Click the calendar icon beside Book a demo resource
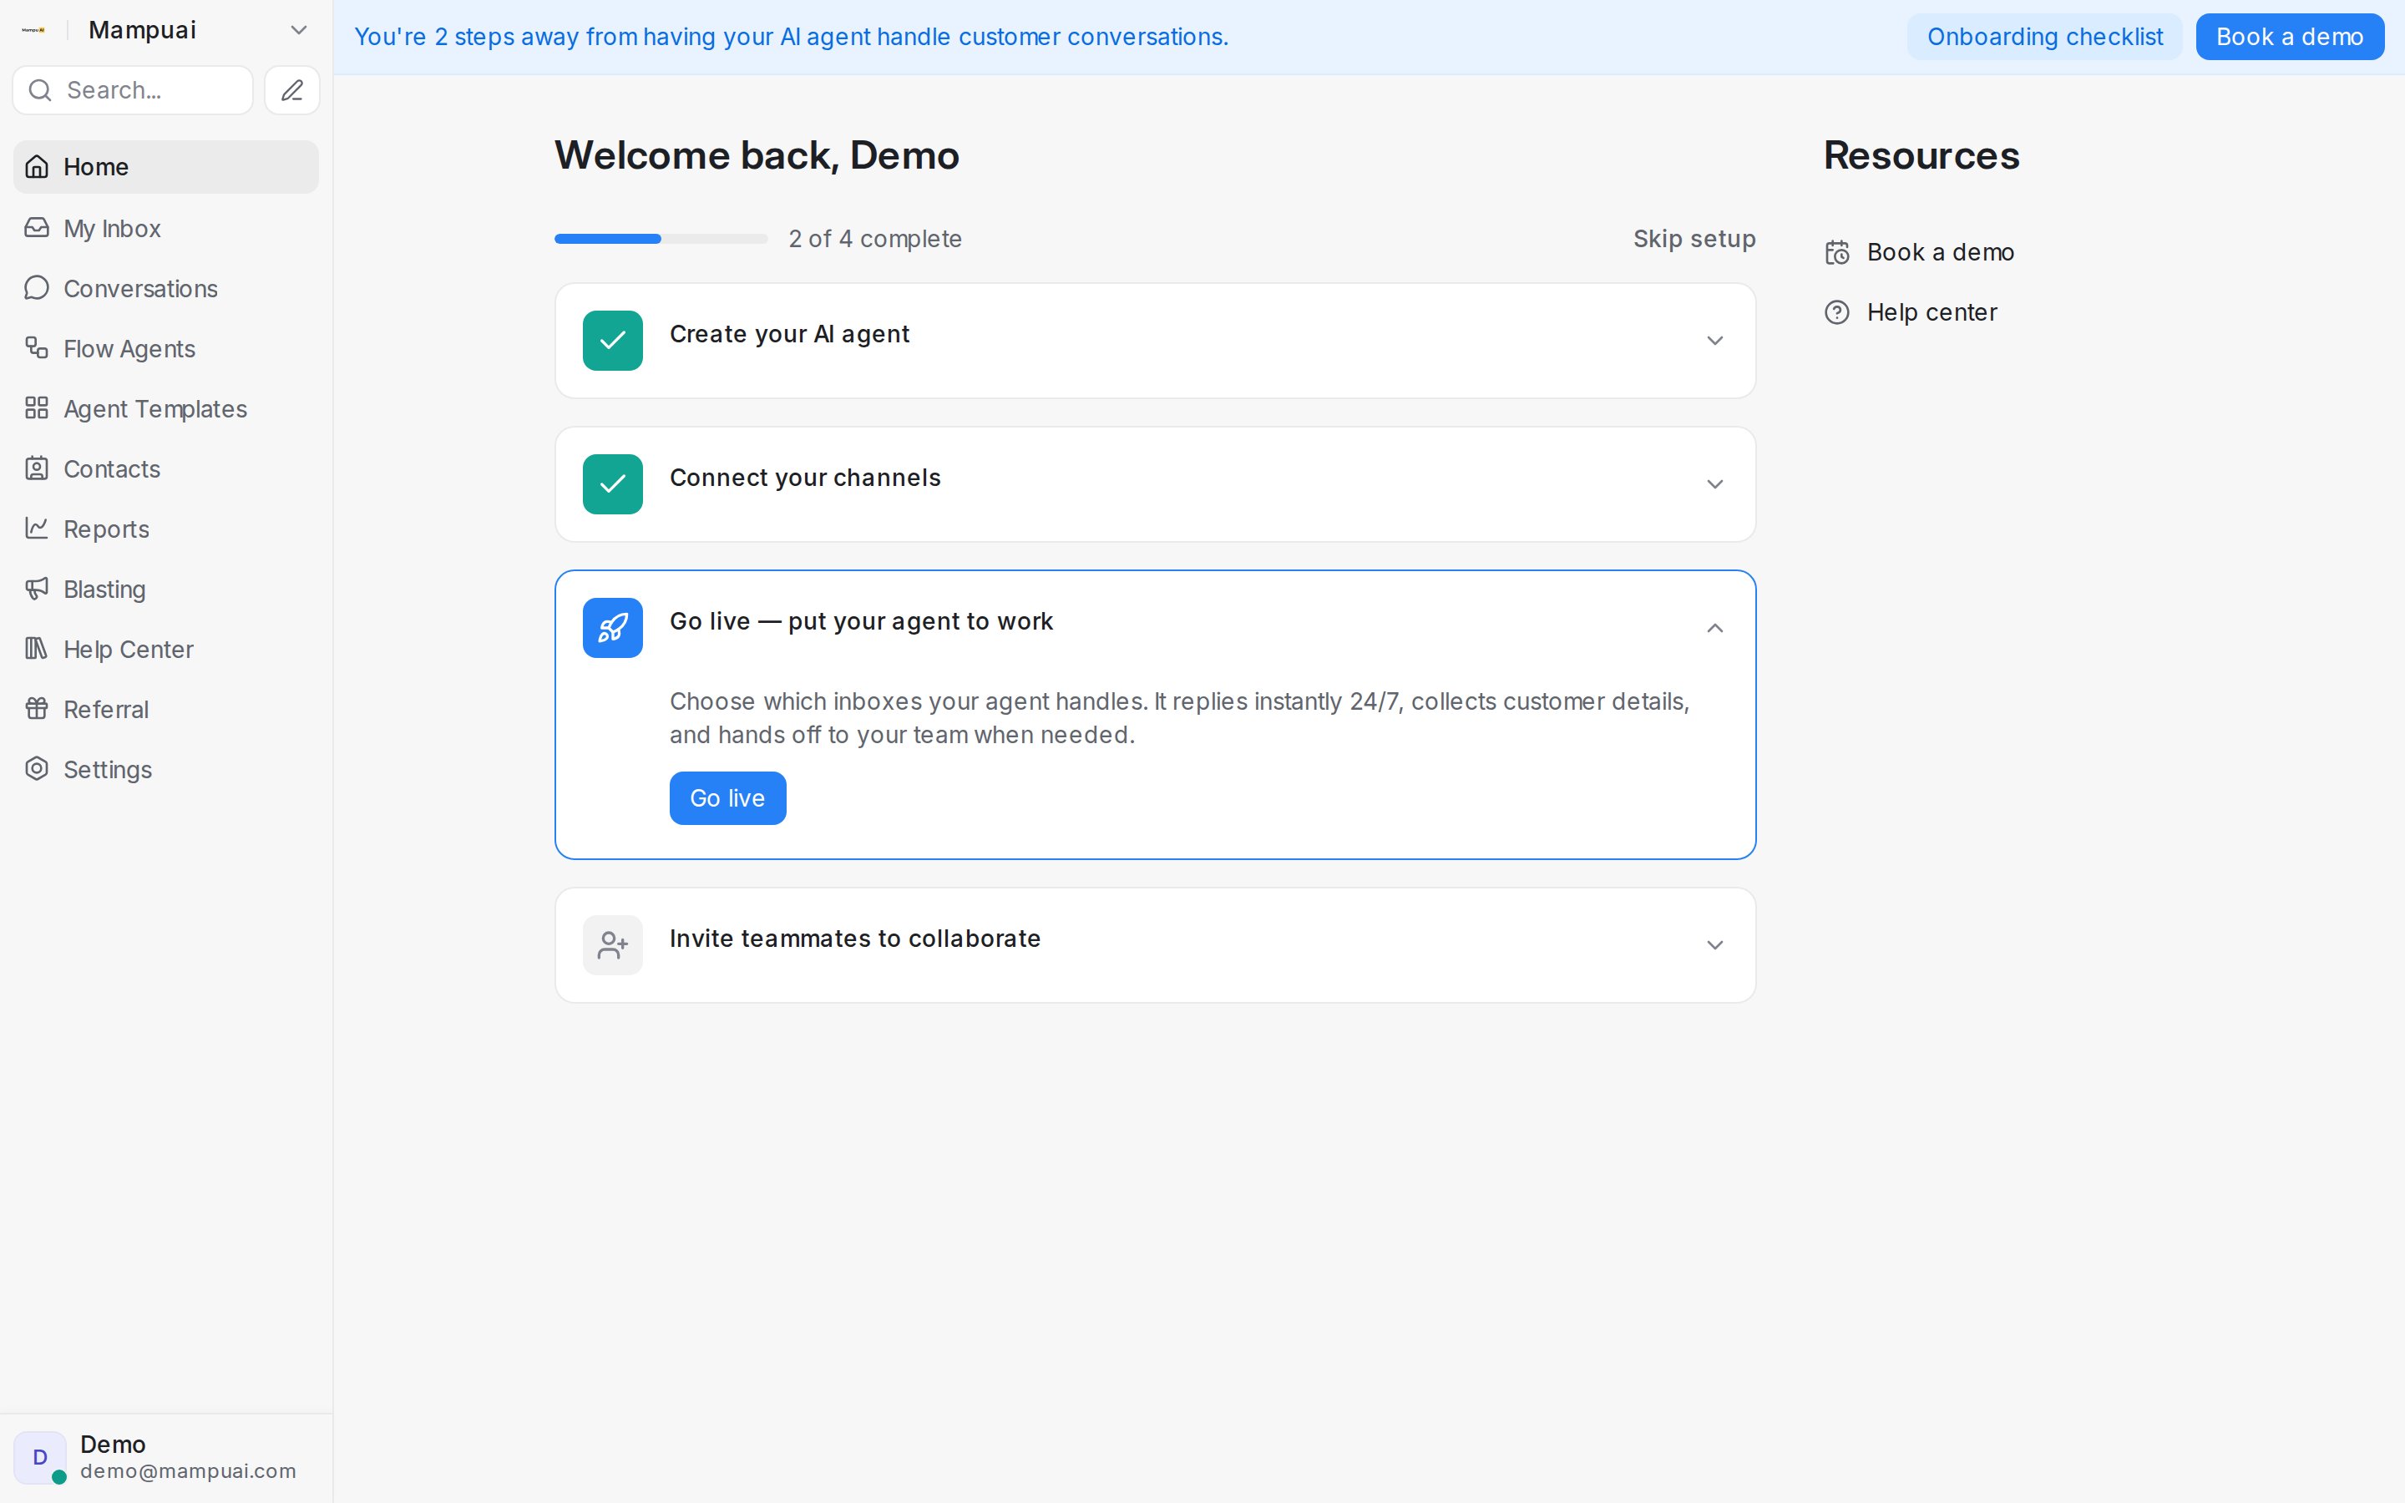Viewport: 2405px width, 1503px height. click(1836, 252)
